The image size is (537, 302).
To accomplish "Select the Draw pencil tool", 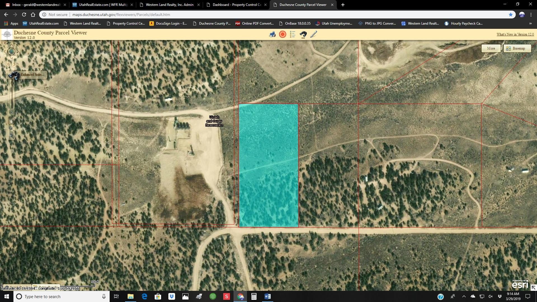I will click(x=314, y=34).
